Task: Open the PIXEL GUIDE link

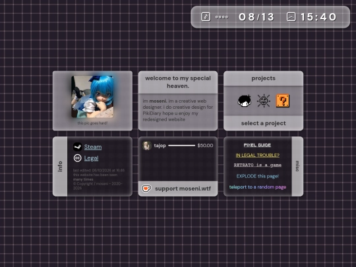Action: tap(257, 145)
